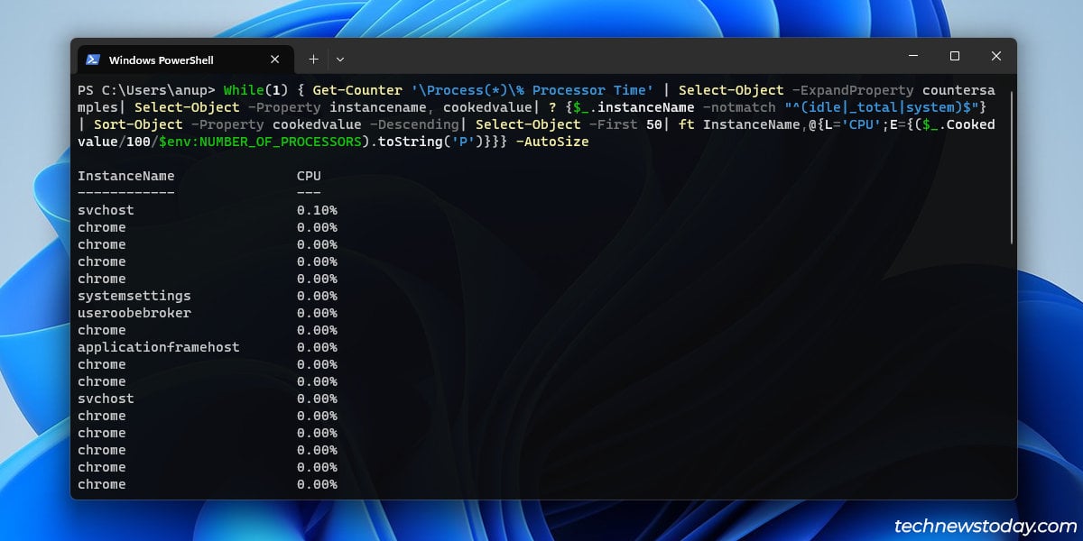
Task: Click the technewstoday.com watermark
Action: (986, 526)
